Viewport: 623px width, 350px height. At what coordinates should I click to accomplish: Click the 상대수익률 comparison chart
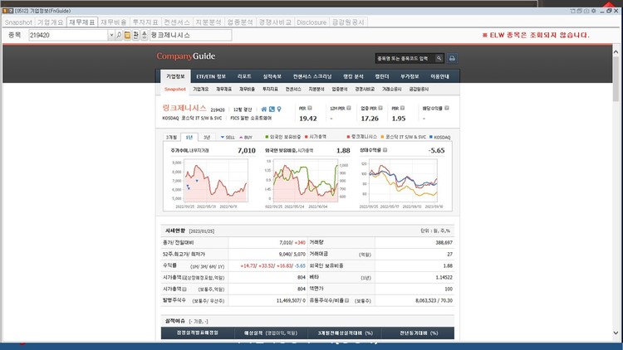click(x=403, y=181)
